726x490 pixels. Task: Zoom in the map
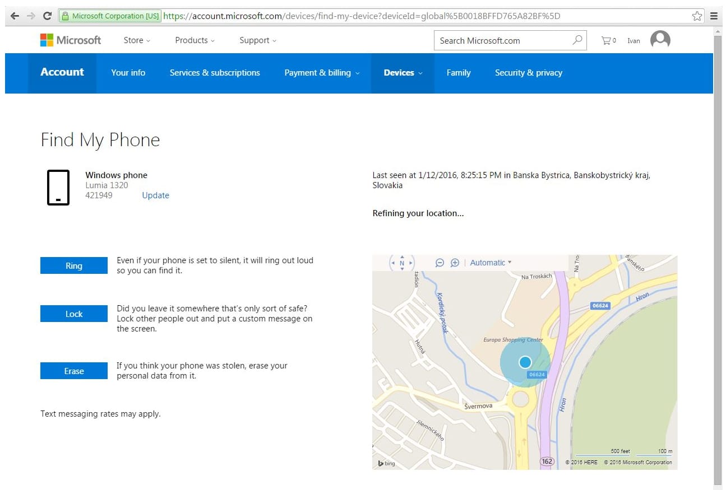(455, 263)
